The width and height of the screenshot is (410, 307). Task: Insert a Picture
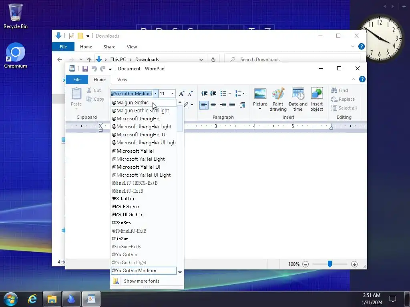click(x=260, y=97)
